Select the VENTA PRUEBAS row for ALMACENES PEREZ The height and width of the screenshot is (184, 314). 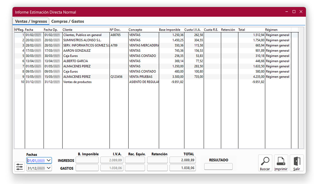[x=141, y=77]
